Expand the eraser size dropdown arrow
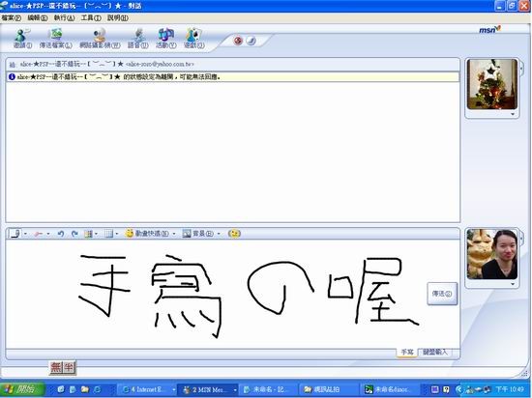Image resolution: width=532 pixels, height=398 pixels. coord(48,234)
